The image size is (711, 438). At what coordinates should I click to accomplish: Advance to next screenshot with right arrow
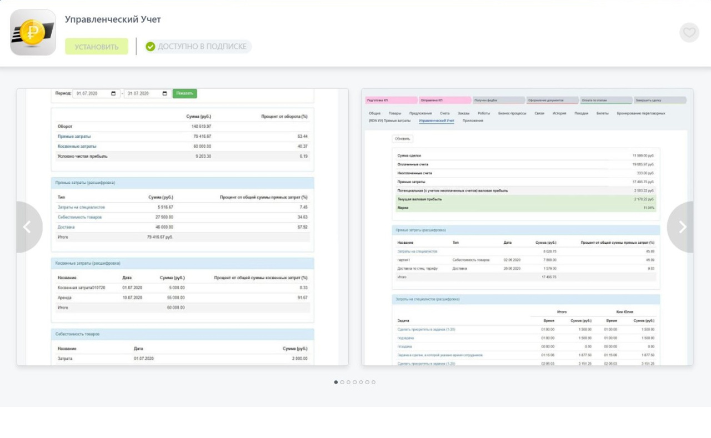click(x=682, y=227)
